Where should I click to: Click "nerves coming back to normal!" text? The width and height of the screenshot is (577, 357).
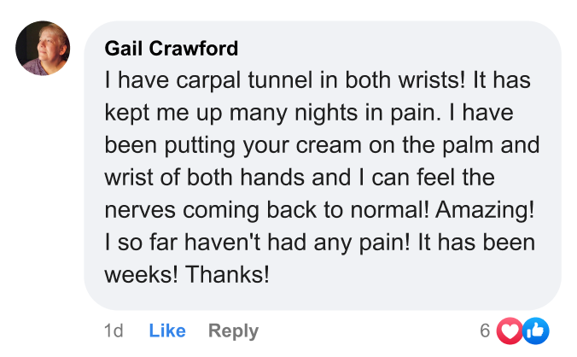click(x=267, y=210)
